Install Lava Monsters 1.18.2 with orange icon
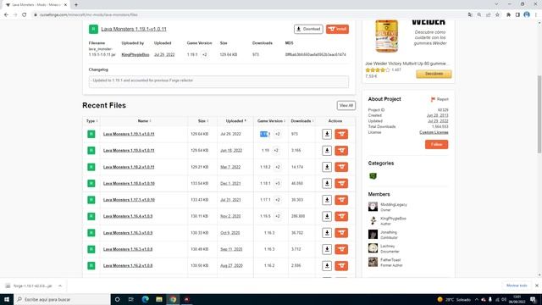This screenshot has height=305, width=542. click(341, 167)
